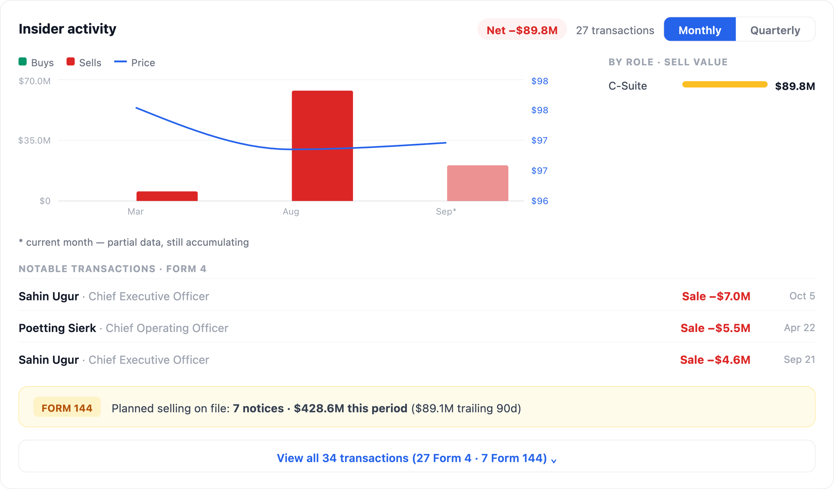Select the Sale –$5.5M amount
The height and width of the screenshot is (489, 834).
pyautogui.click(x=716, y=328)
